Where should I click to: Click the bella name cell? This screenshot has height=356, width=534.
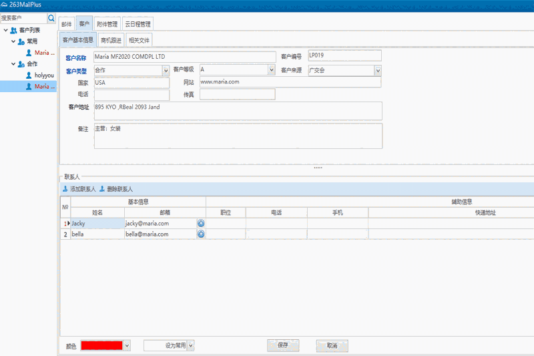97,234
